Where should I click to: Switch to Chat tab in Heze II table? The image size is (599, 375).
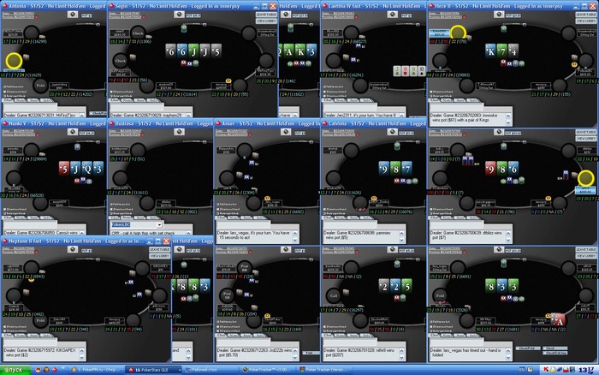435,100
